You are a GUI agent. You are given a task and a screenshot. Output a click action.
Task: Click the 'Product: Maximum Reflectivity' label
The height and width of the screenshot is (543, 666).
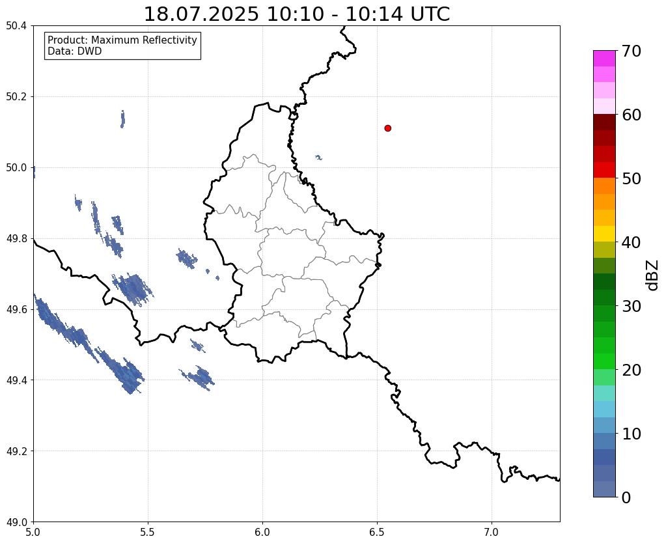point(122,40)
